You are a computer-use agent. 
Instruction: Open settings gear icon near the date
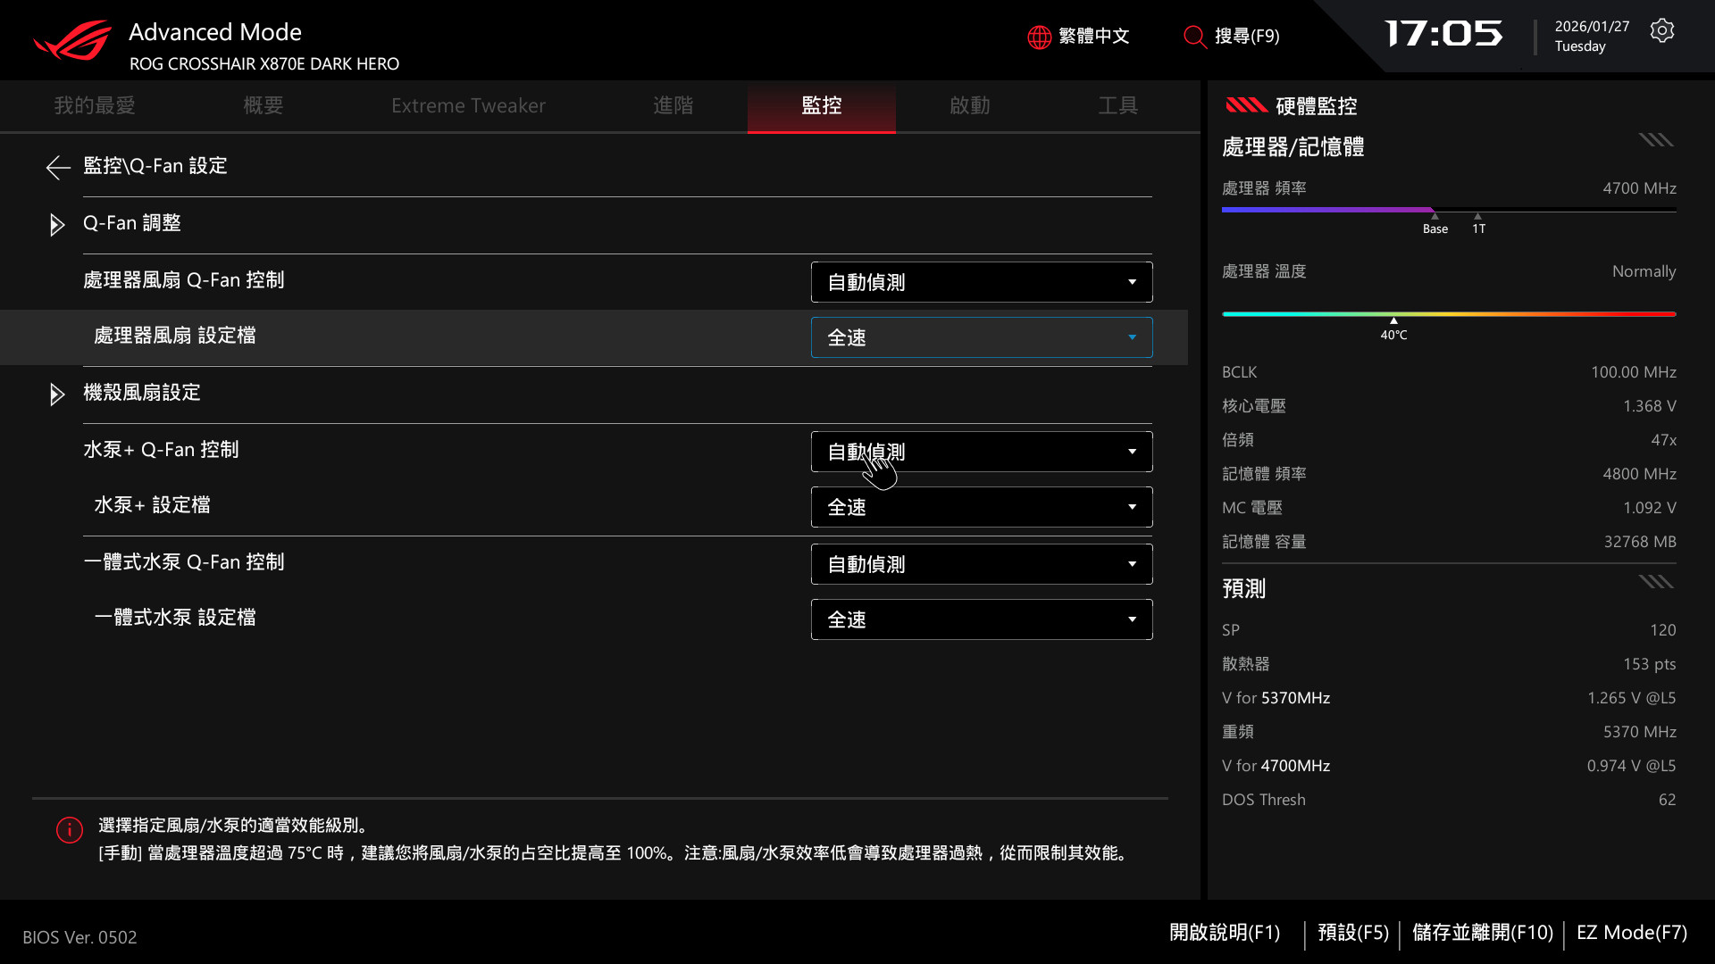[1661, 31]
